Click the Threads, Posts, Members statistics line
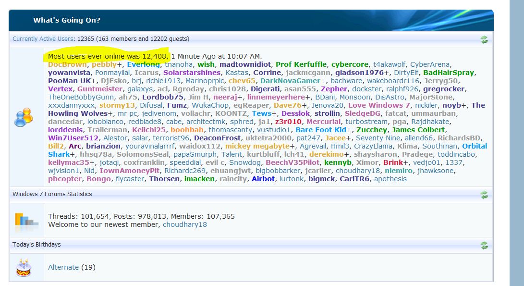This screenshot has width=524, height=286. [141, 216]
